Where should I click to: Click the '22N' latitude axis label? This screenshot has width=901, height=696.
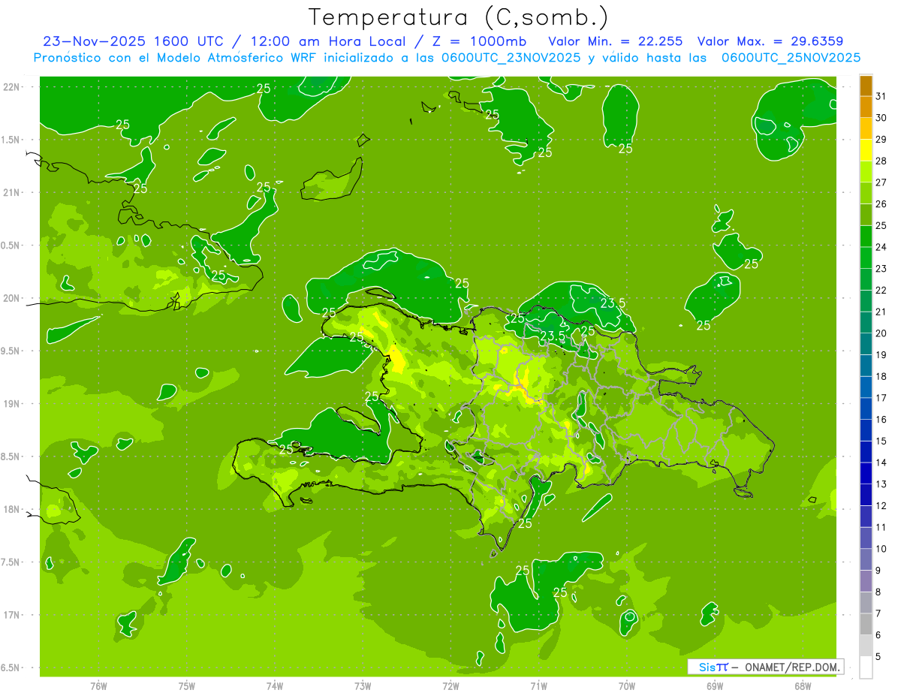pos(11,87)
